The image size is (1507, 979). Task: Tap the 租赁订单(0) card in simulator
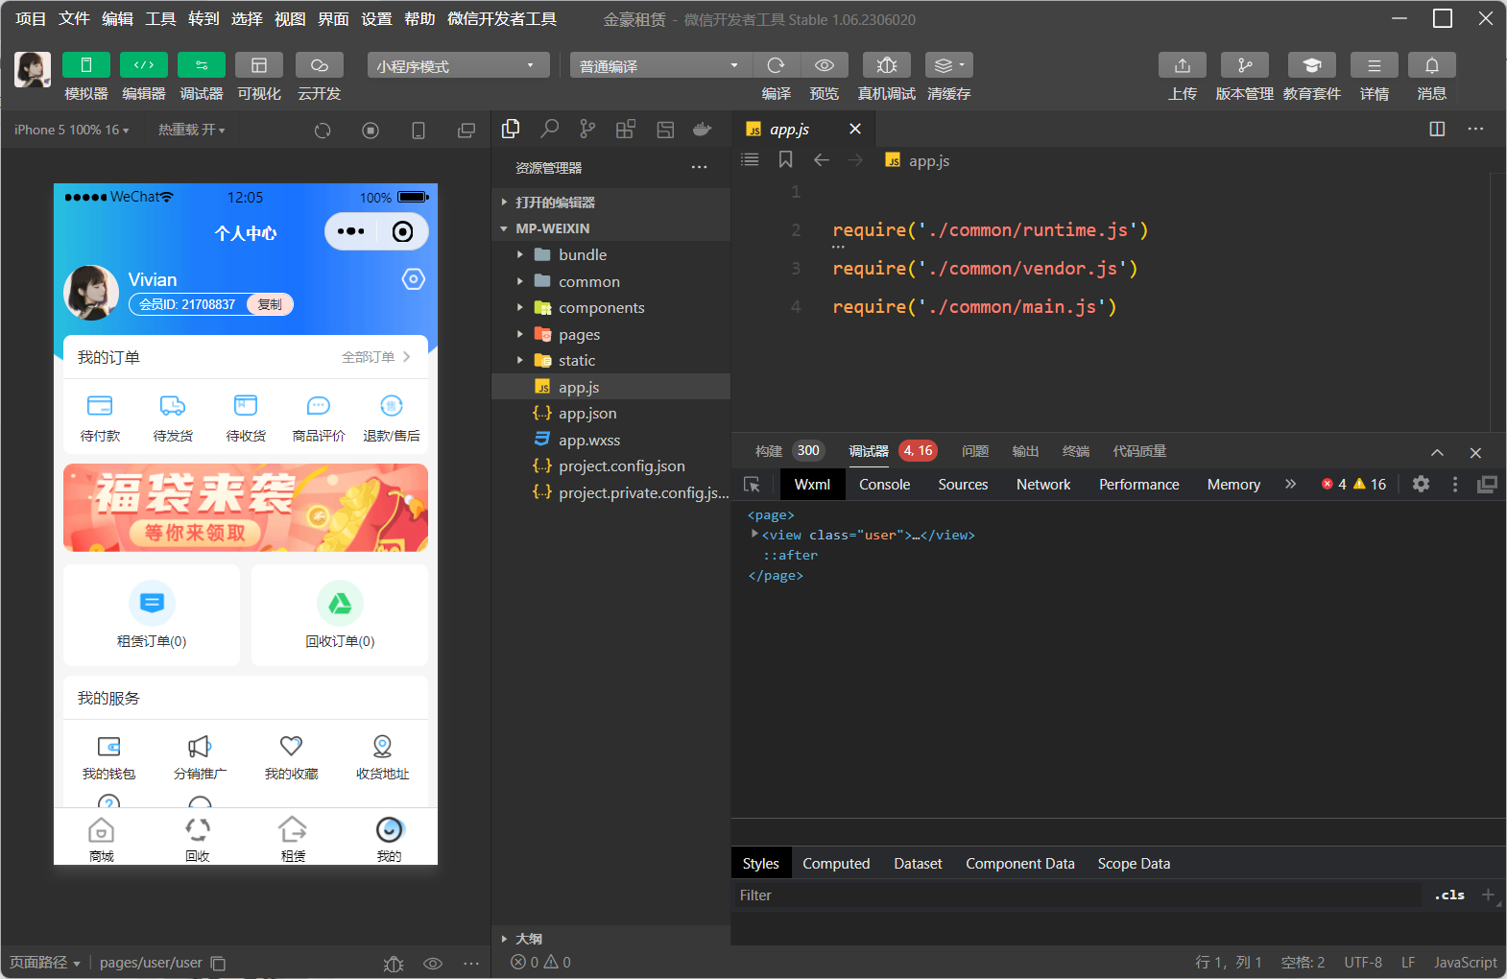(x=152, y=615)
